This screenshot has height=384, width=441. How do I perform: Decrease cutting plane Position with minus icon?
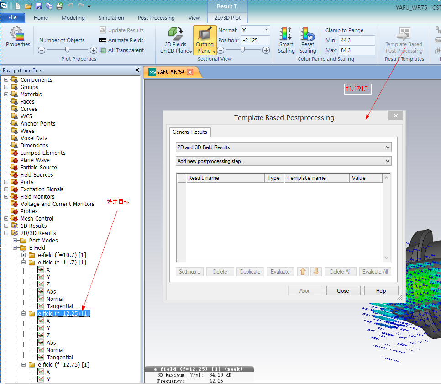coord(221,50)
